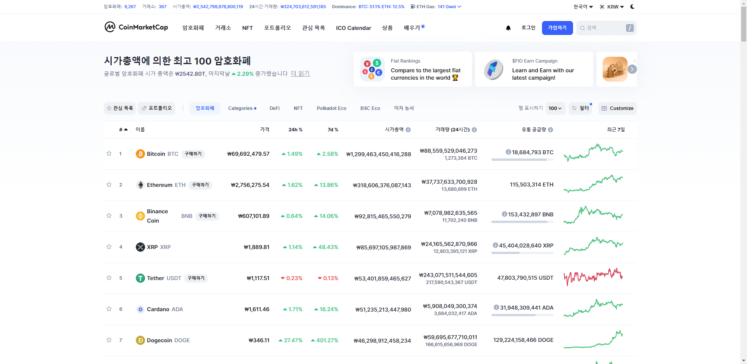Viewport: 747px width, 364px height.
Task: Sort by 7d % column
Action: point(333,130)
